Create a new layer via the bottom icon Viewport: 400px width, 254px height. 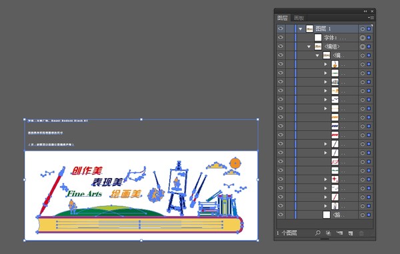tap(351, 233)
